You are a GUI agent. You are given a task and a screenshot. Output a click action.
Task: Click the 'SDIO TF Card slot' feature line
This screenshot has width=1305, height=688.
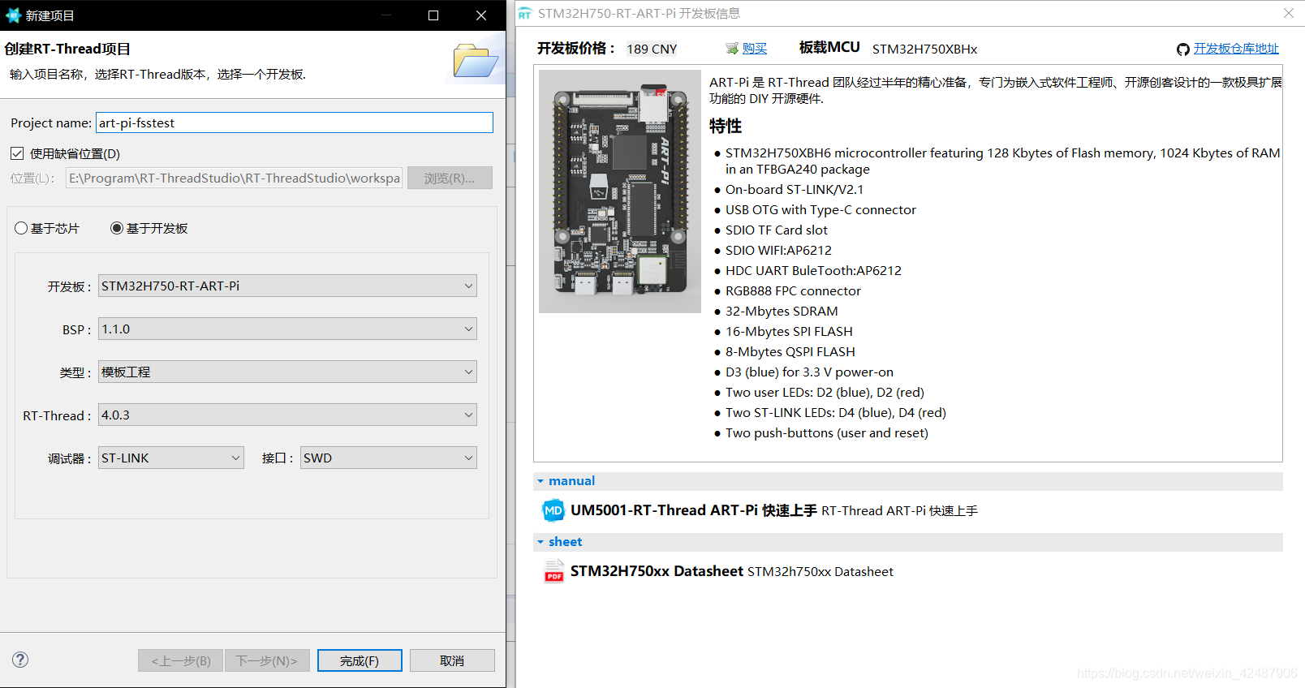777,230
